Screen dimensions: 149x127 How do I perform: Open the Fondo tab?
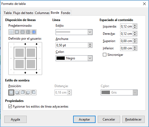point(66,13)
